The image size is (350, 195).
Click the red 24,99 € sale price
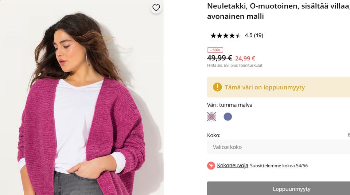click(x=245, y=58)
